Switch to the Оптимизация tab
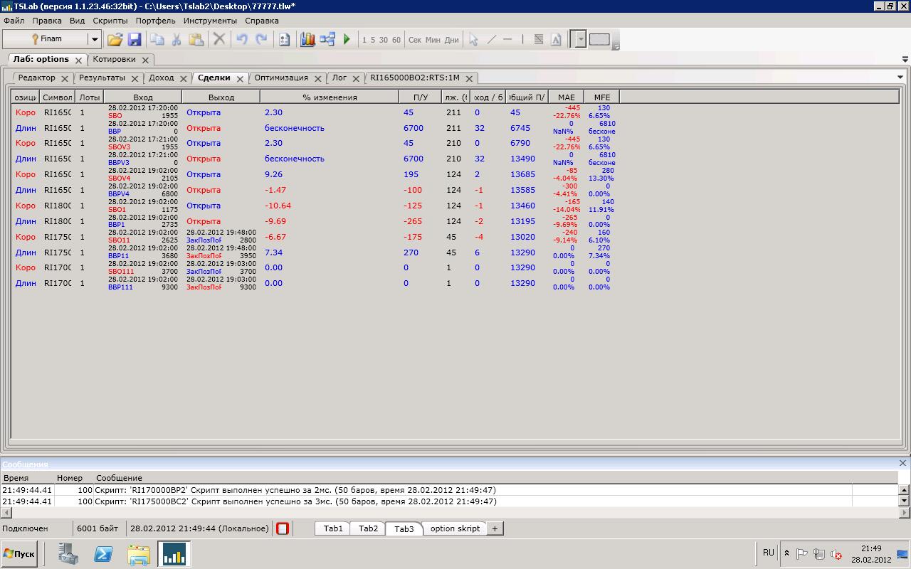This screenshot has height=569, width=911. pyautogui.click(x=281, y=78)
